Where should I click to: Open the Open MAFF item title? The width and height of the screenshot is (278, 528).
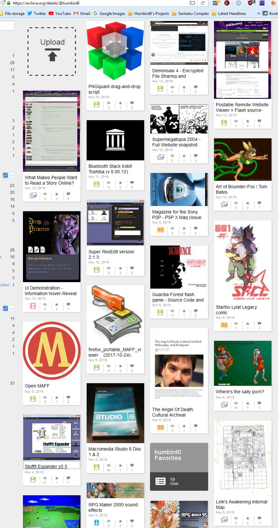pos(37,386)
